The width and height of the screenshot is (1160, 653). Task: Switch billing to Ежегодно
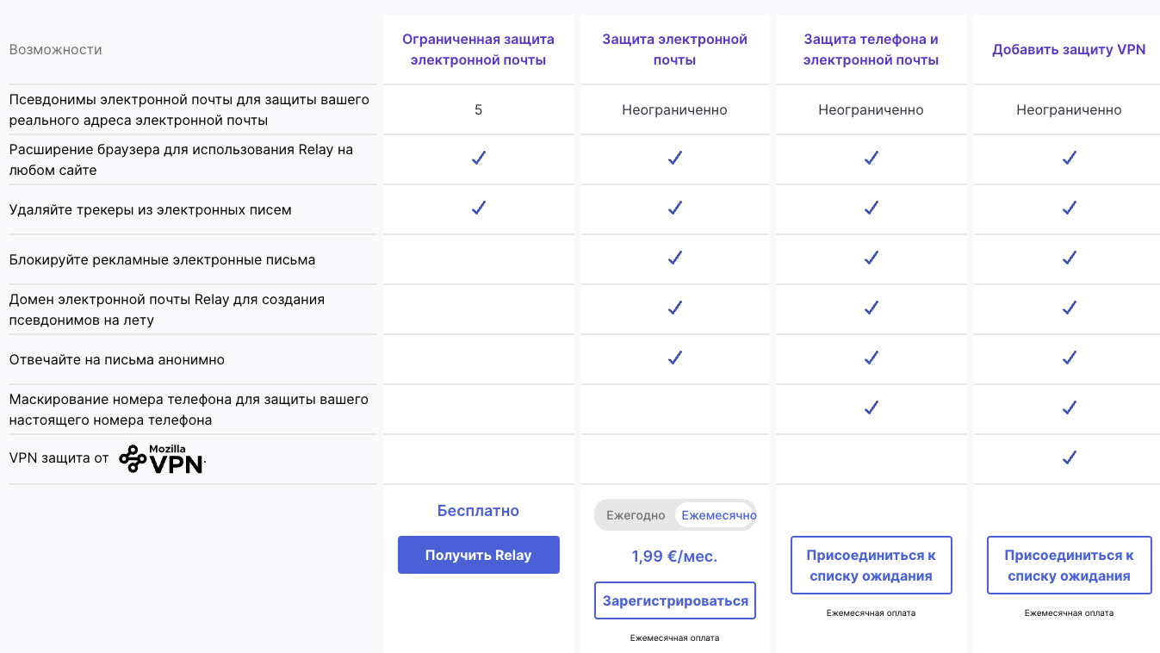(x=636, y=515)
